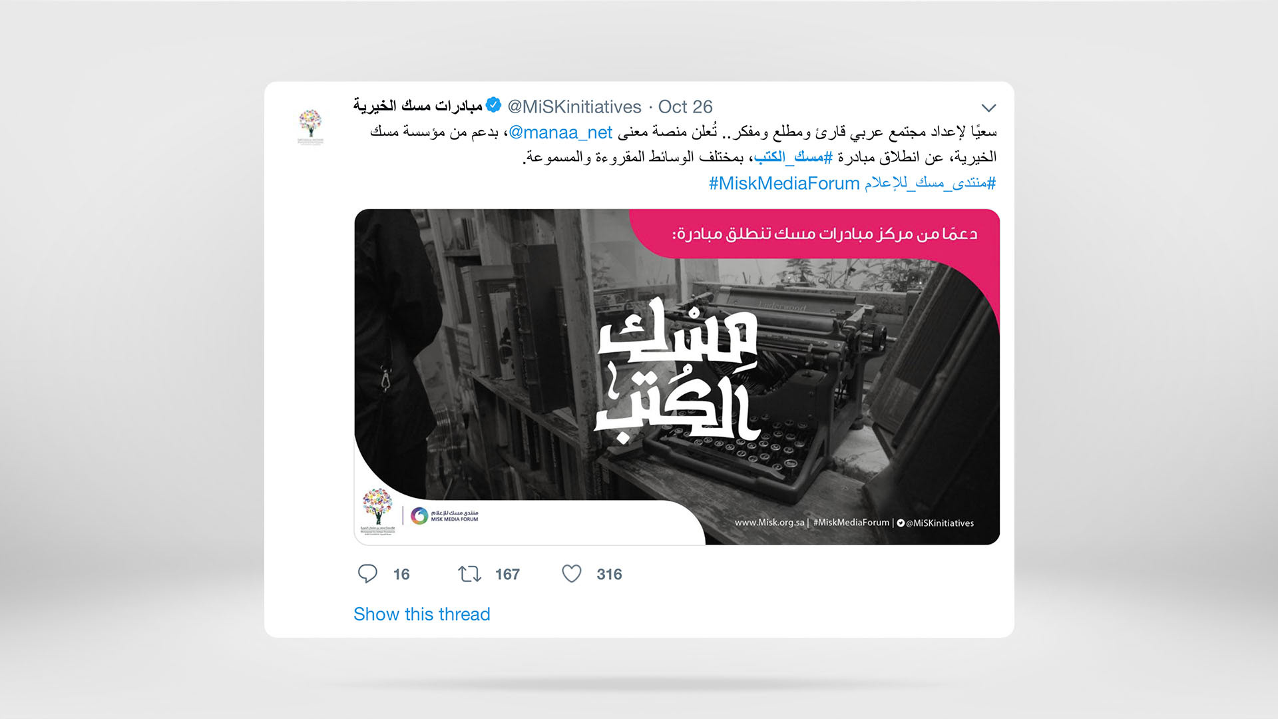Screen dimensions: 1278x719
Task: Click the retweet count 167
Action: 507,575
